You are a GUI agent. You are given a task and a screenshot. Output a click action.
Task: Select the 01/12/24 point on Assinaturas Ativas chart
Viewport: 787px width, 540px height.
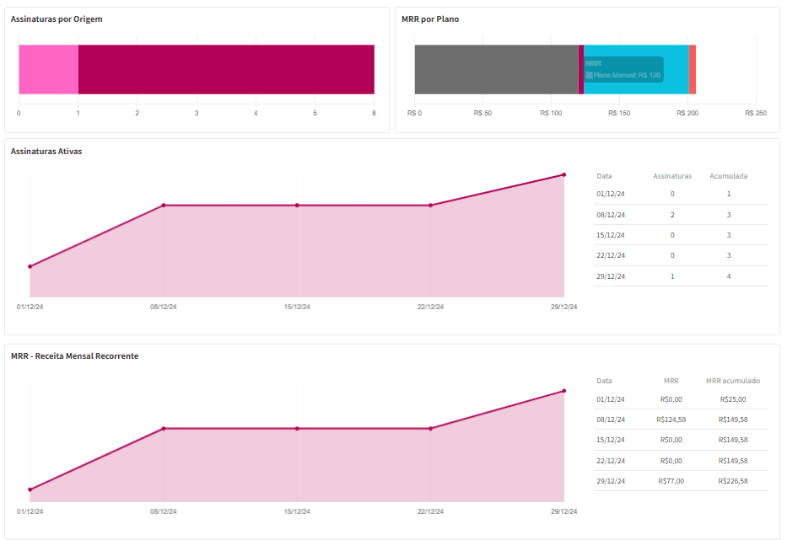(x=30, y=266)
